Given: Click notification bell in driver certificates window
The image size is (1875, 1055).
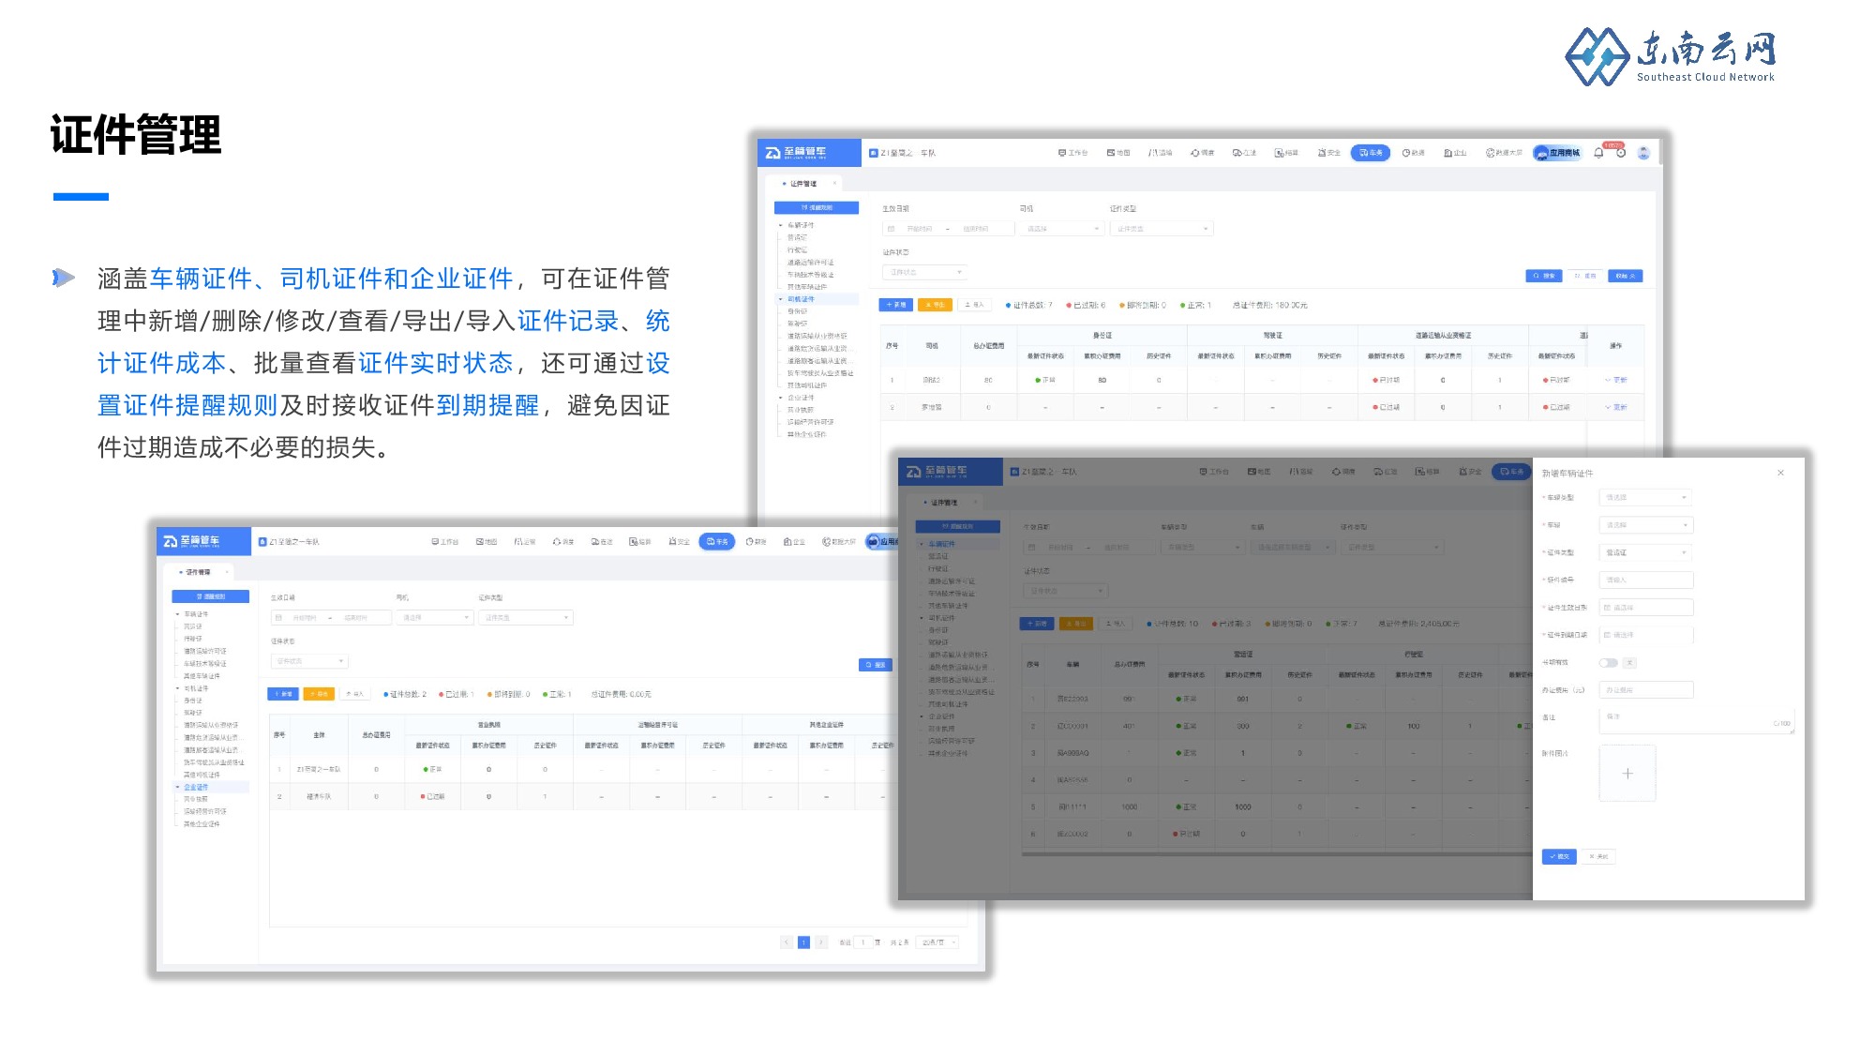Looking at the screenshot, I should tap(1598, 153).
